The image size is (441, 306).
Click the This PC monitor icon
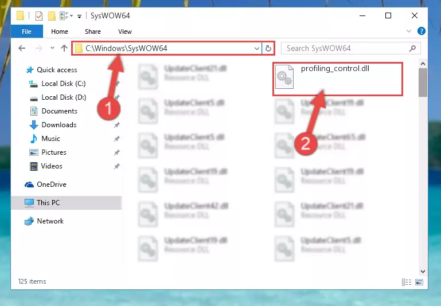coord(29,203)
